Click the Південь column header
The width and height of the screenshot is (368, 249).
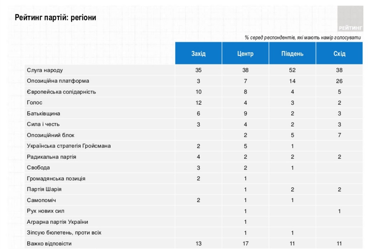(292, 54)
